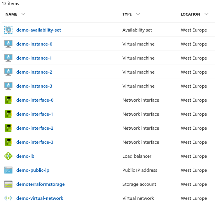
Task: Click the demo-interface-0 network interface icon
Action: tap(9, 100)
